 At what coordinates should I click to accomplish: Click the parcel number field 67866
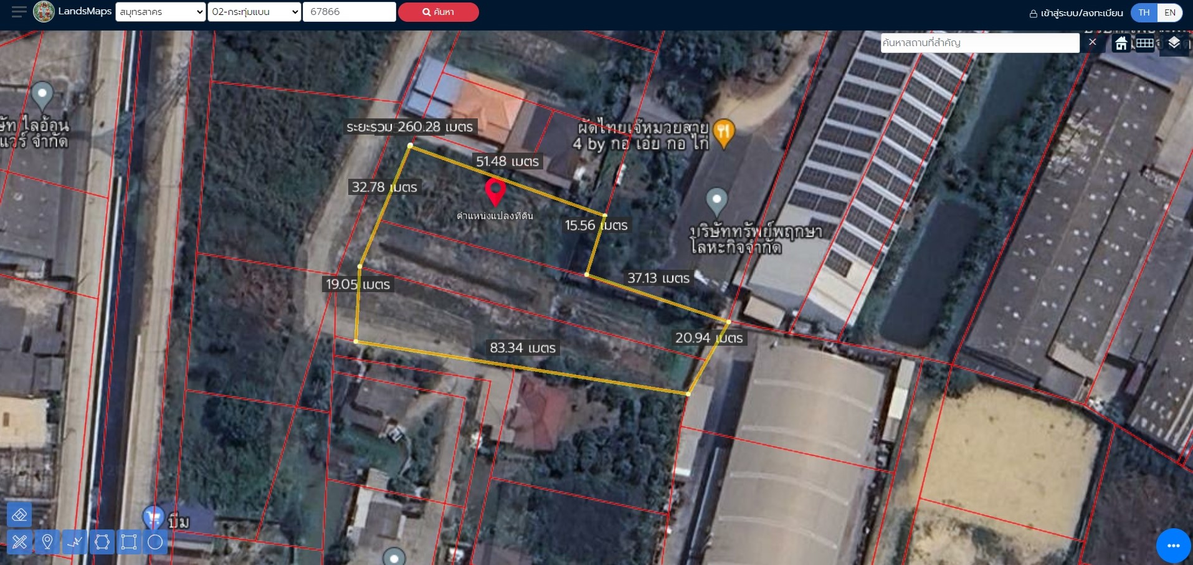349,12
